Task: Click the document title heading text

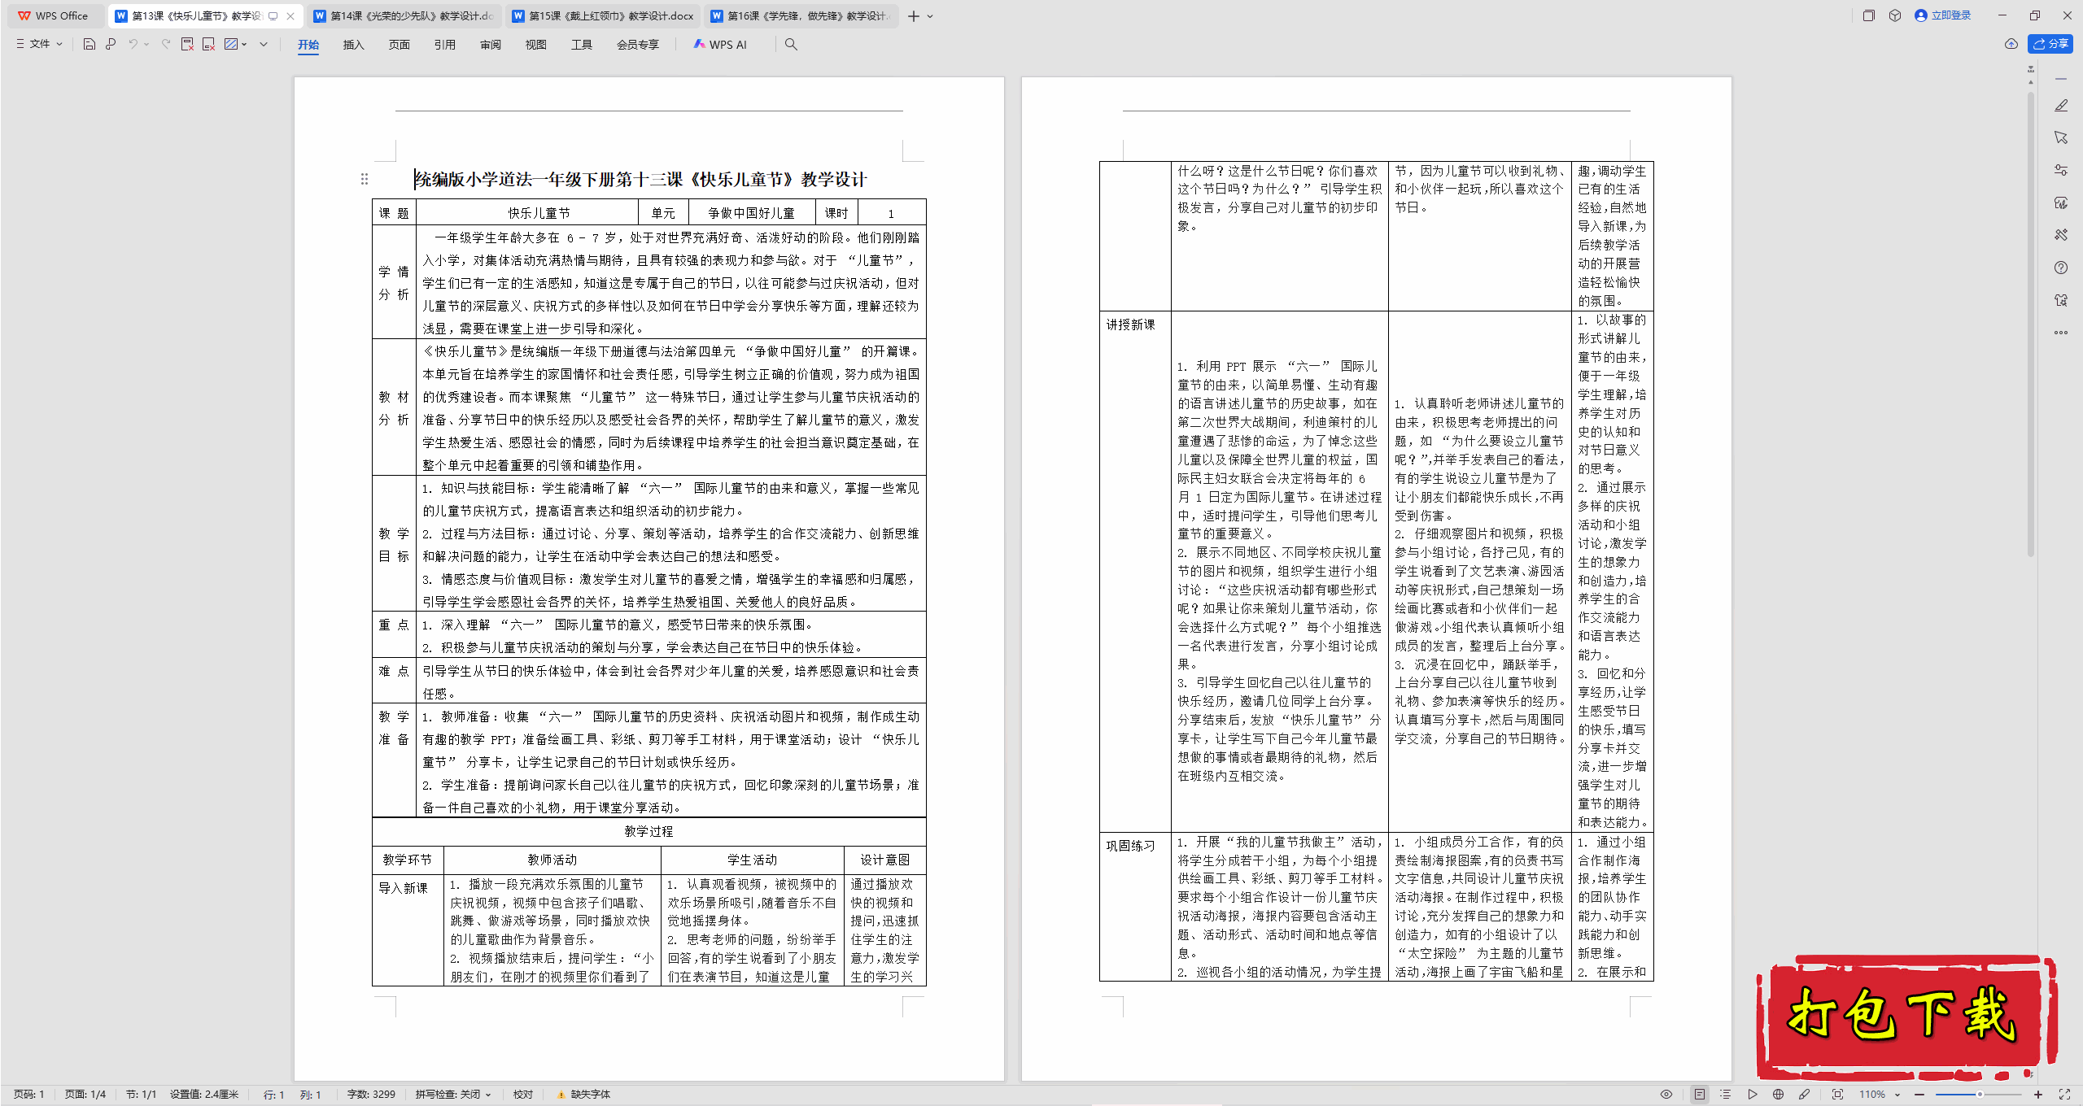Action: [641, 180]
